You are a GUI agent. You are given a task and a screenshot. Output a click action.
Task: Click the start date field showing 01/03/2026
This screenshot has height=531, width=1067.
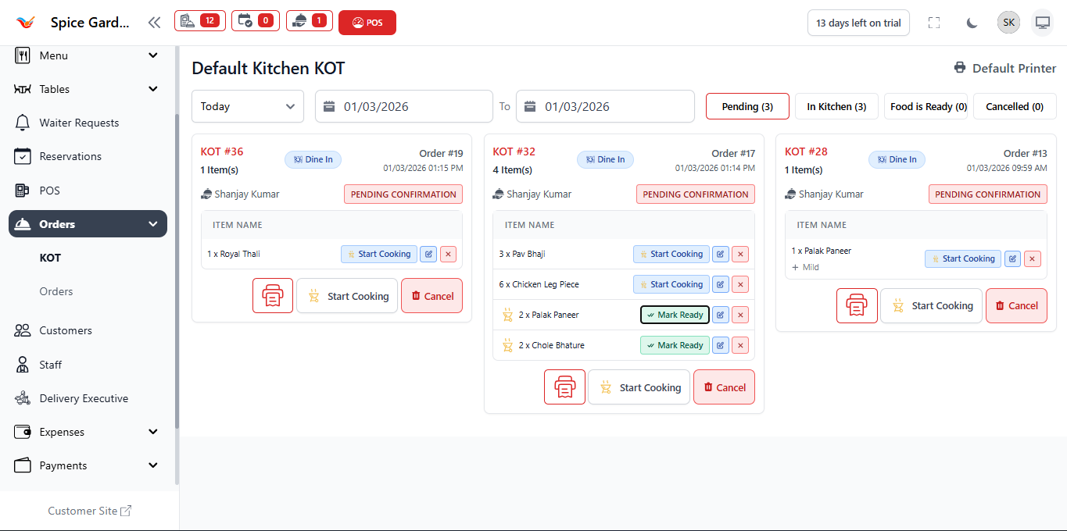click(403, 106)
